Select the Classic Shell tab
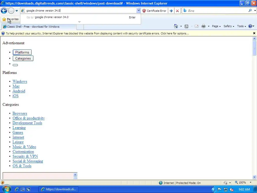Viewport: 257px width, 193px height. pyautogui.click(x=39, y=27)
